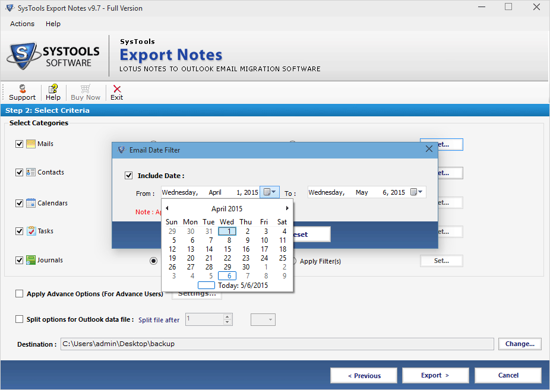550x390 pixels.
Task: Toggle the Include Date checkbox
Action: [129, 176]
